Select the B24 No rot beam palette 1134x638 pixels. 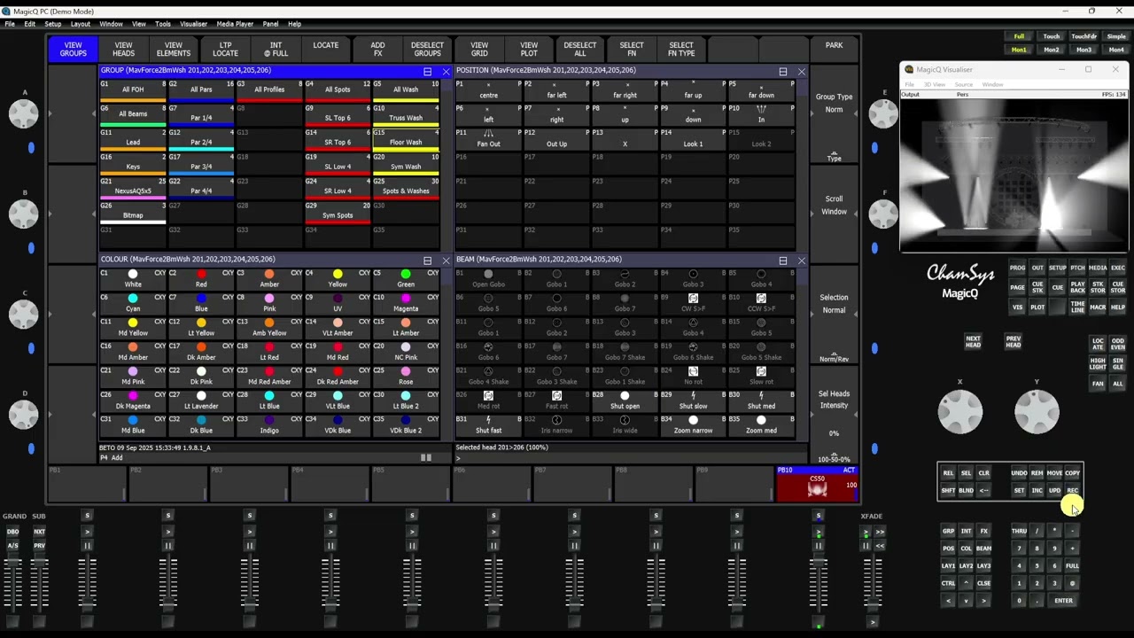693,377
